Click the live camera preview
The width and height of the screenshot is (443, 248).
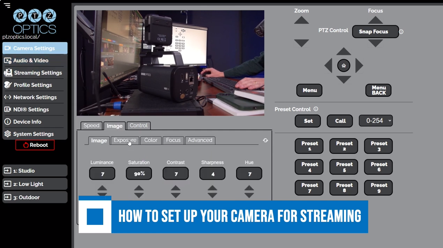170,63
